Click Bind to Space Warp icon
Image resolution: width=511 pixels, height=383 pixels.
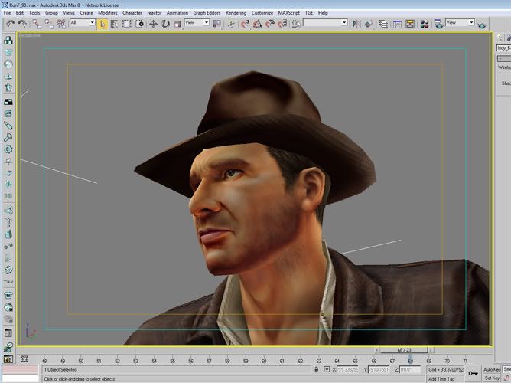pos(61,24)
